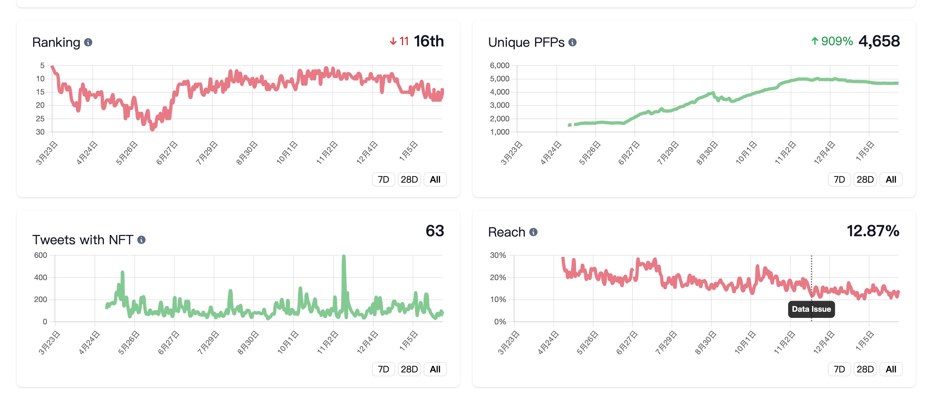Select 28D range on Ranking chart

pos(409,179)
